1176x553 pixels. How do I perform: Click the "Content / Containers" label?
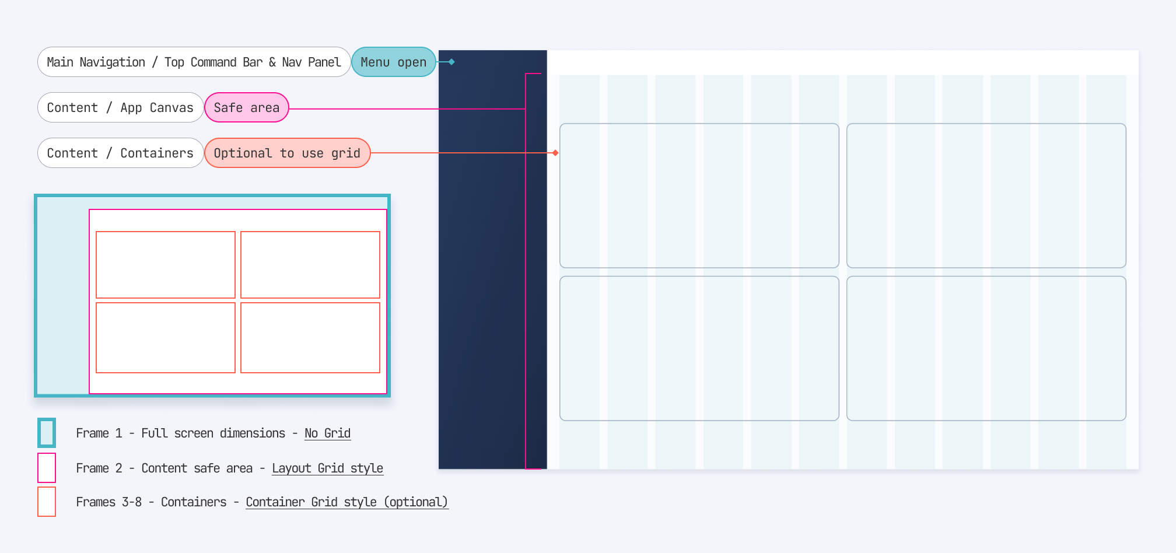click(x=120, y=153)
